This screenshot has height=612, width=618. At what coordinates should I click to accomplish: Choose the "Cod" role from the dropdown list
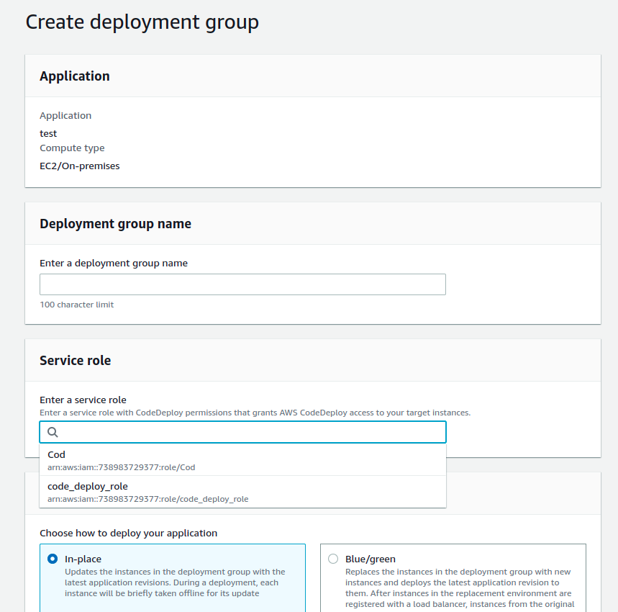(56, 454)
